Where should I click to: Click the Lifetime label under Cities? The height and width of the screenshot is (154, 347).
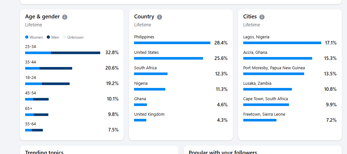(x=252, y=25)
